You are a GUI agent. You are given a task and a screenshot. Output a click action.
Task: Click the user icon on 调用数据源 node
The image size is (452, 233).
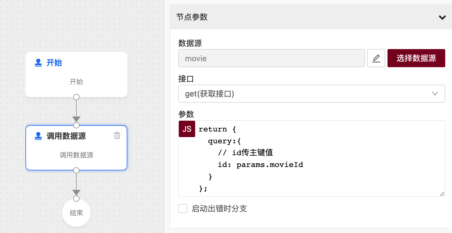click(38, 136)
